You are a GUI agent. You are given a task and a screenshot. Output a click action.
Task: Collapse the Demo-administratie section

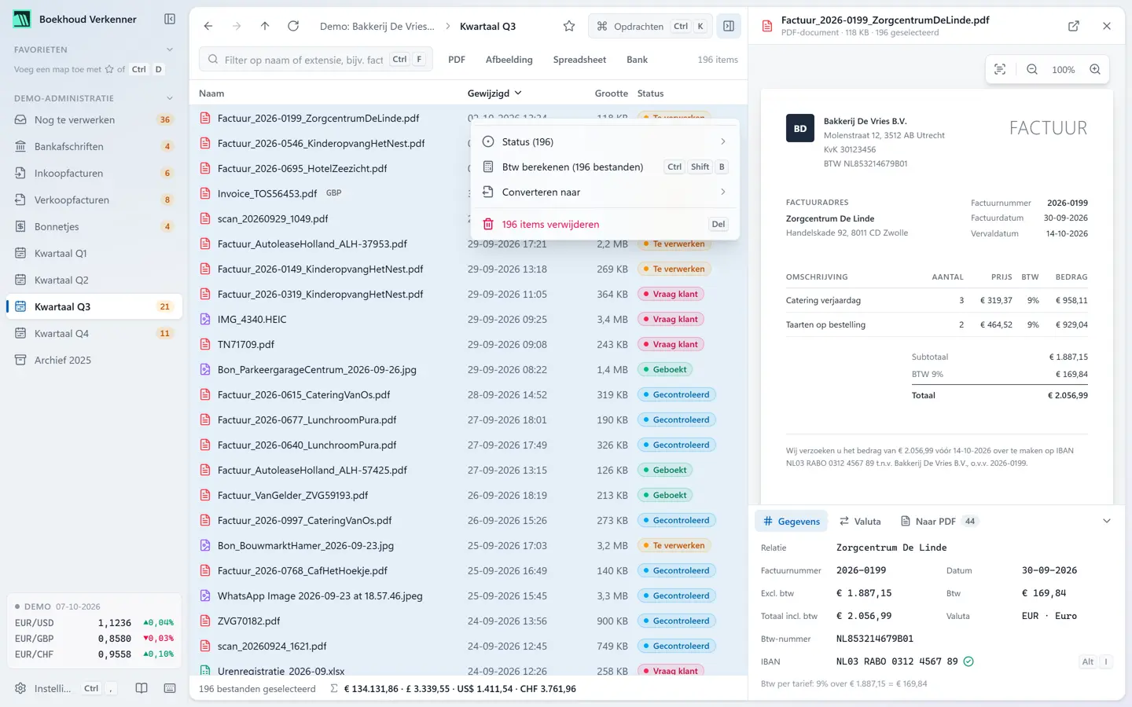click(x=170, y=98)
